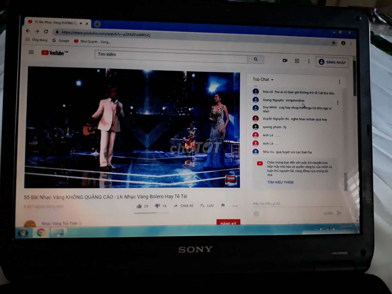Click the red ĐĂNG KÝ subscribe button

pyautogui.click(x=228, y=222)
